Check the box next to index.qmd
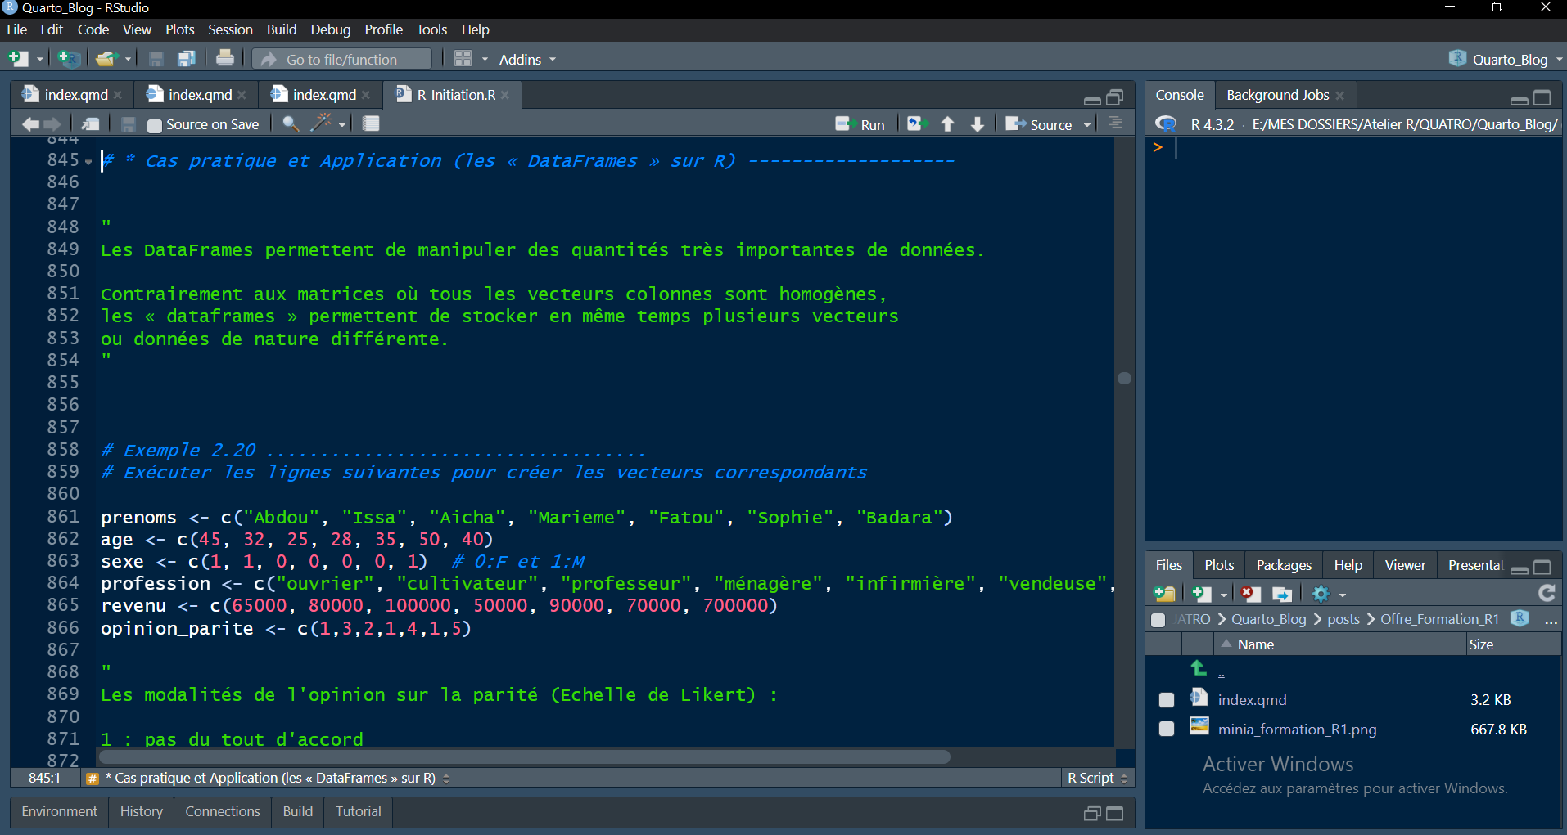 click(1167, 700)
